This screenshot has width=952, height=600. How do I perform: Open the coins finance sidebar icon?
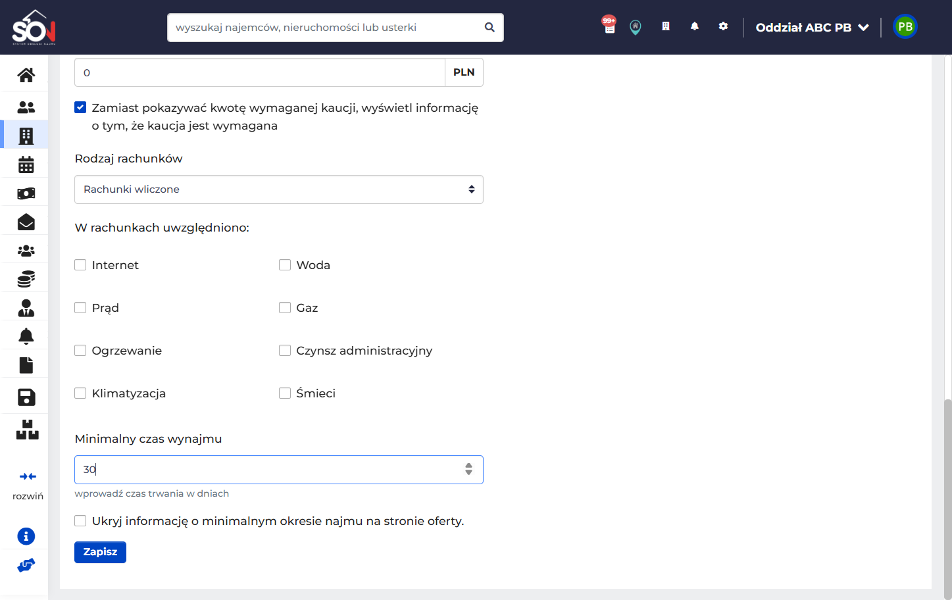[x=26, y=279]
